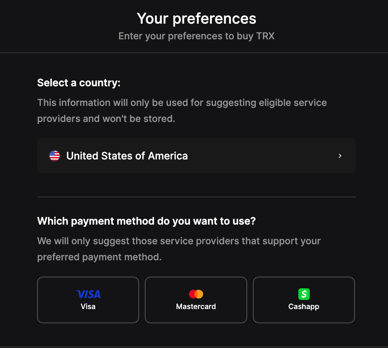
Task: Click the "Cashapp" text label
Action: (x=304, y=307)
